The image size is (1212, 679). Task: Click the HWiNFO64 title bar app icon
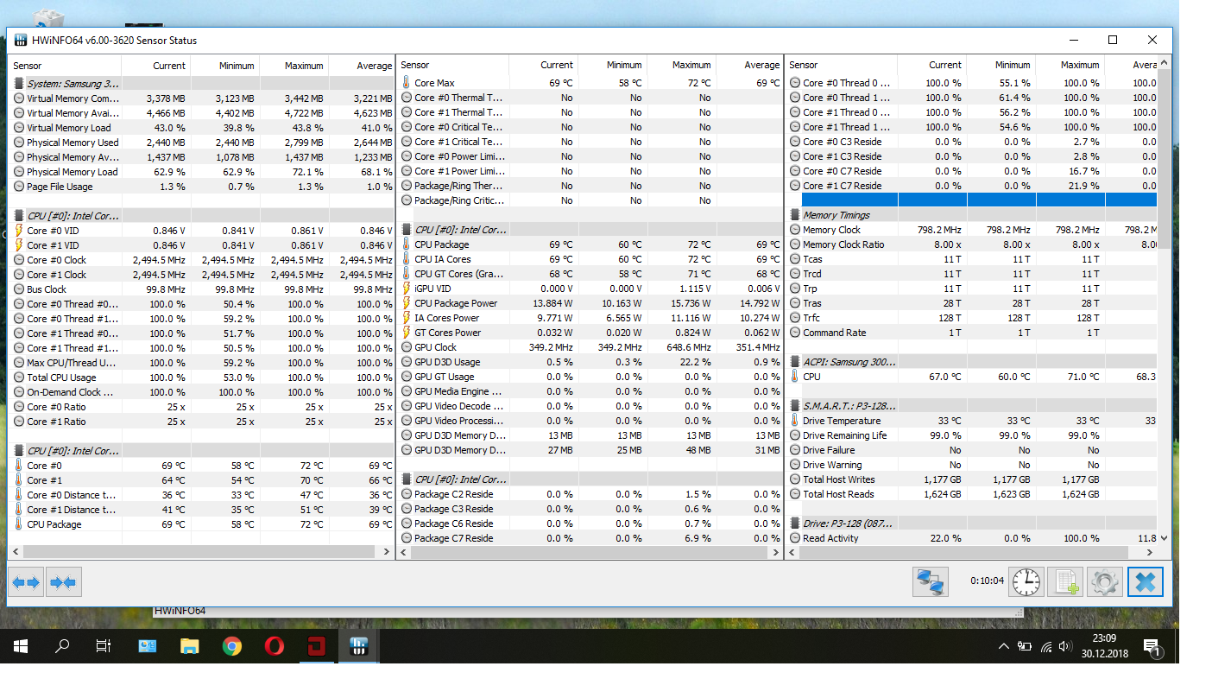click(x=20, y=40)
